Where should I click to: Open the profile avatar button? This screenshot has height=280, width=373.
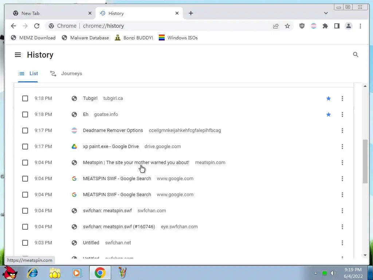click(349, 26)
